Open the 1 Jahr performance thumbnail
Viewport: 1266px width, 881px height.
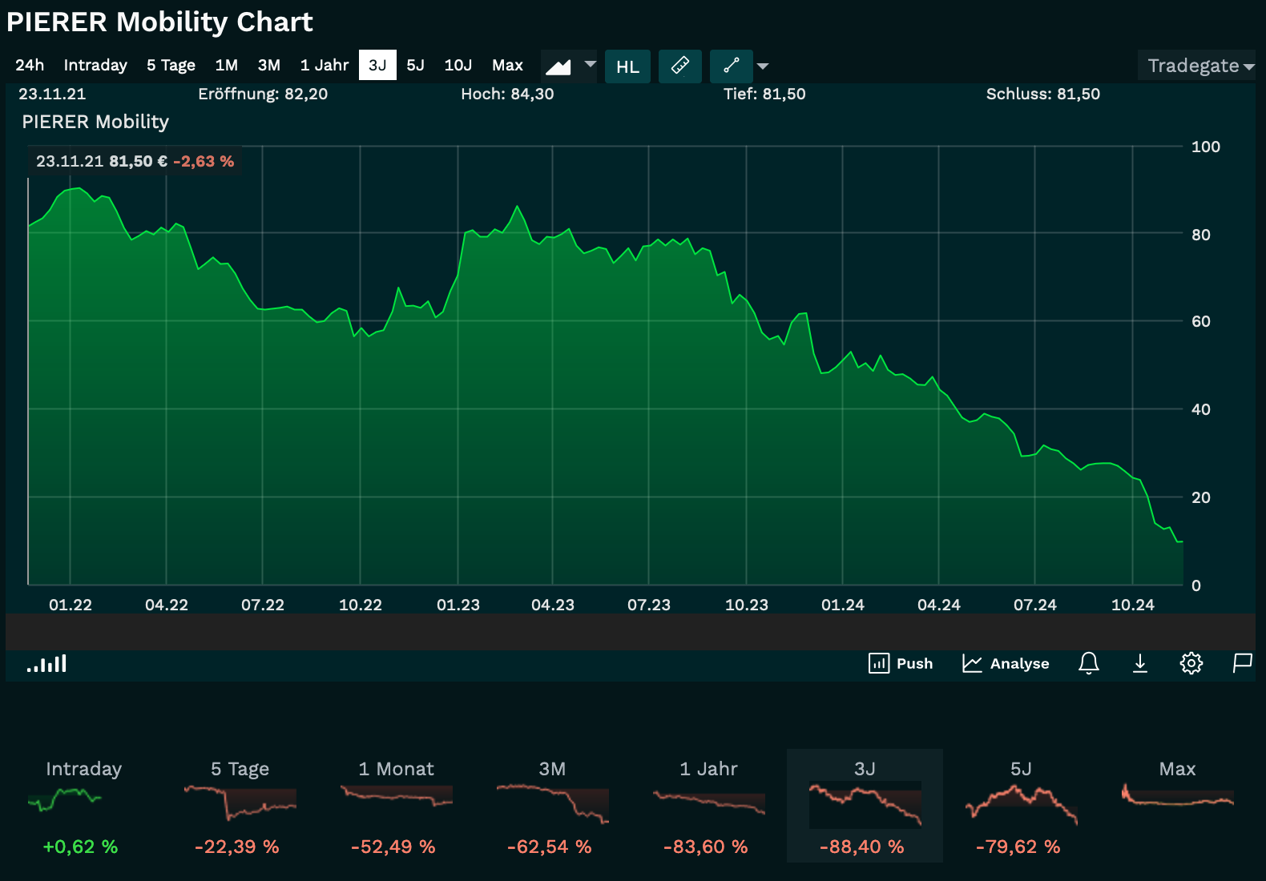(708, 806)
